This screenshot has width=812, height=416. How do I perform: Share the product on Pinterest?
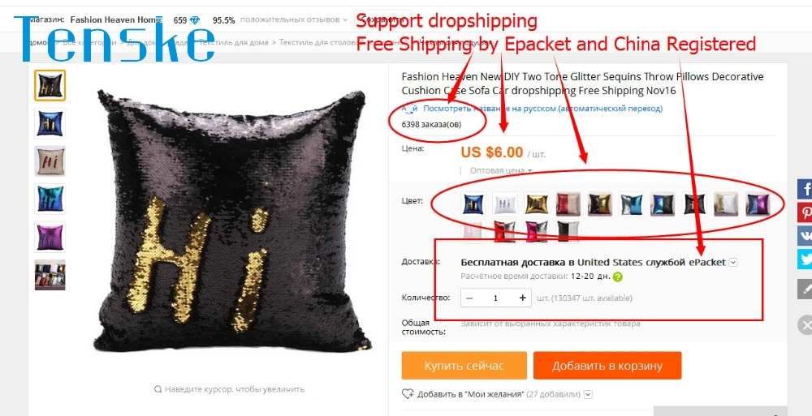point(805,212)
